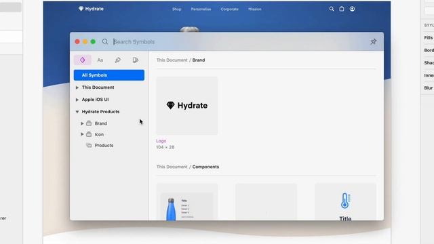Collapse Hydrate Products disclosure triangle
The width and height of the screenshot is (434, 244).
77,112
